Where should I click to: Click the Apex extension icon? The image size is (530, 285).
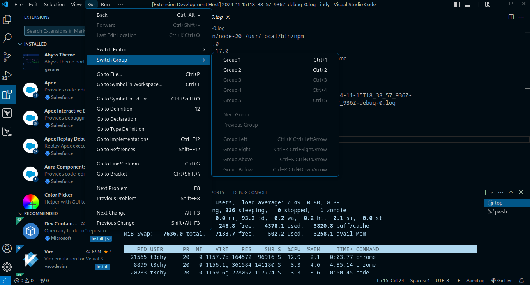pos(30,90)
